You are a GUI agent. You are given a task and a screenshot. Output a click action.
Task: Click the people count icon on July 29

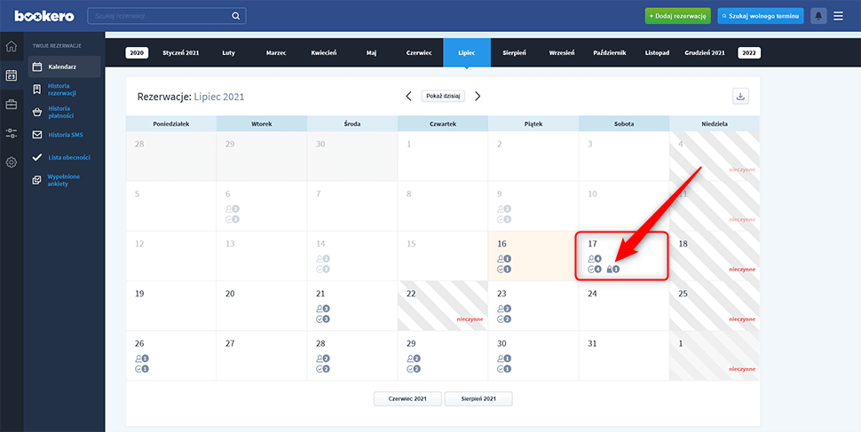point(409,358)
